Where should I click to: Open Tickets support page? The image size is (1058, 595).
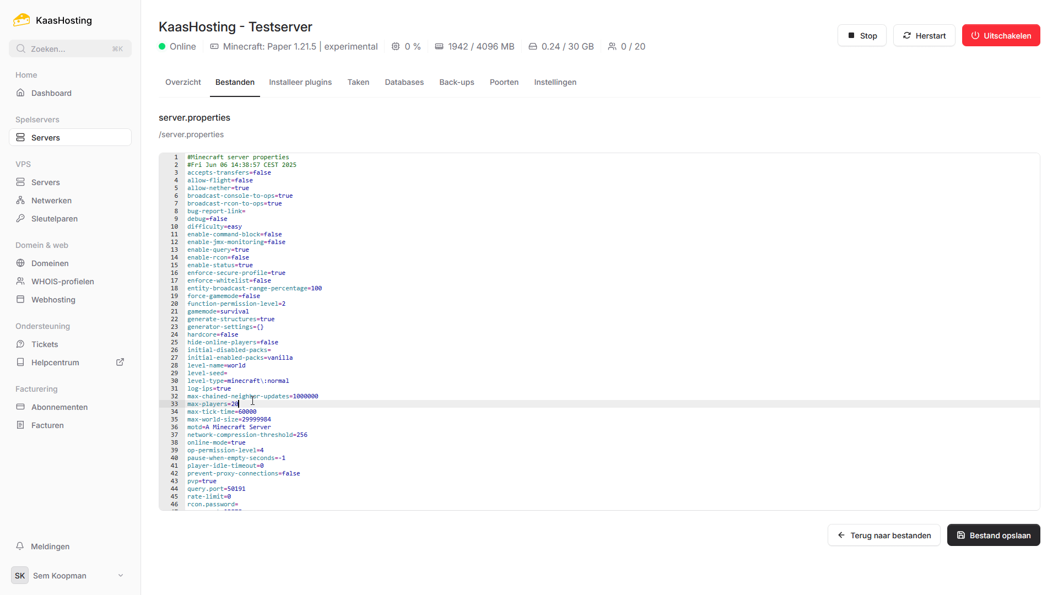(44, 344)
